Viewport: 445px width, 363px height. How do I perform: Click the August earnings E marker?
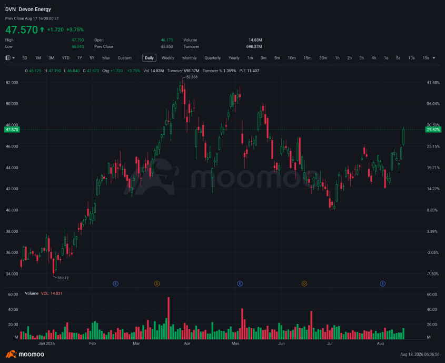382,283
